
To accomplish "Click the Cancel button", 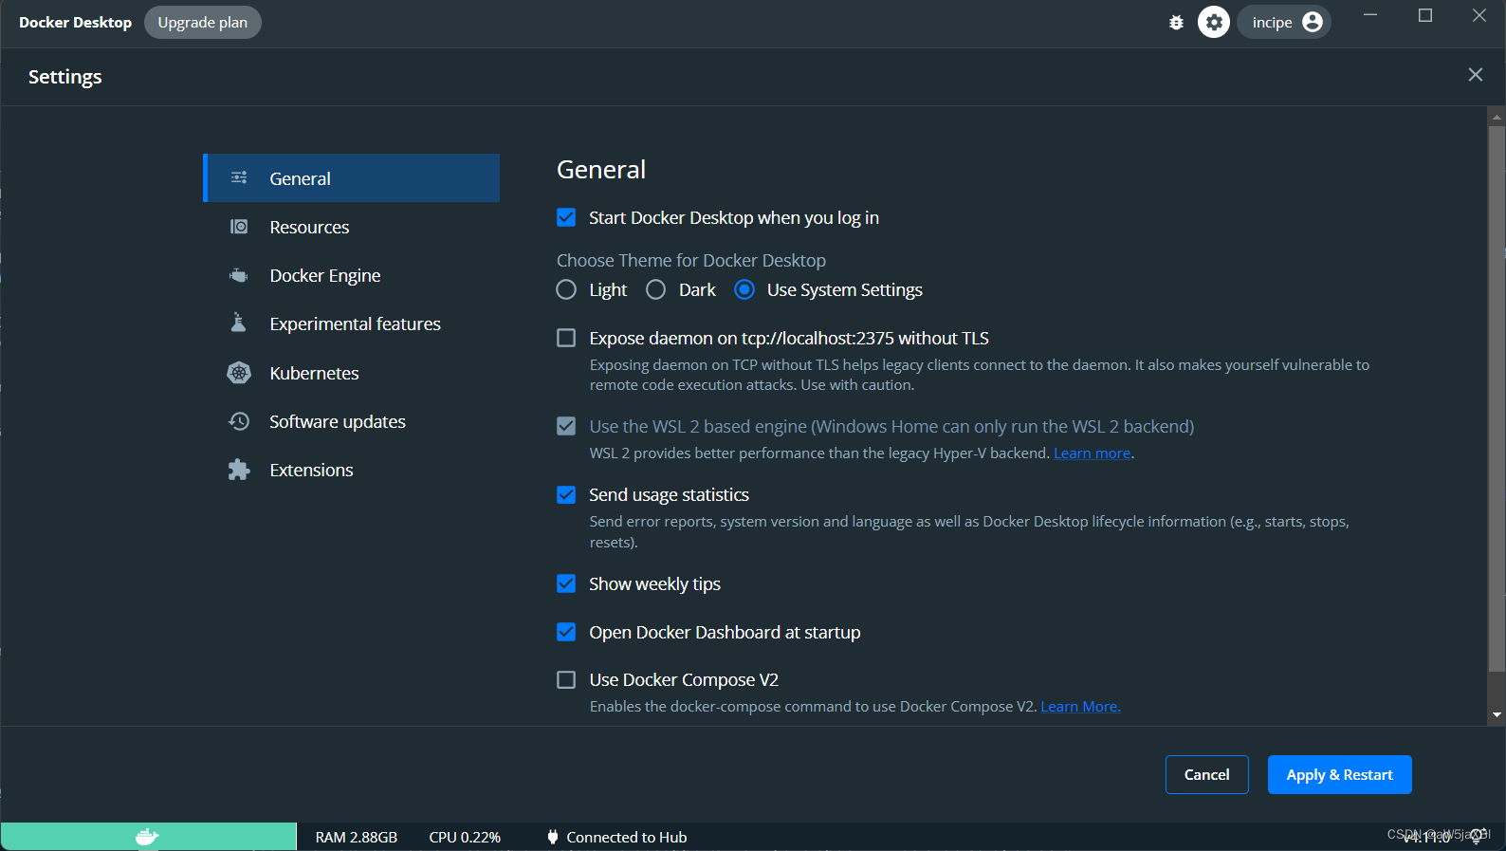I will (1206, 774).
